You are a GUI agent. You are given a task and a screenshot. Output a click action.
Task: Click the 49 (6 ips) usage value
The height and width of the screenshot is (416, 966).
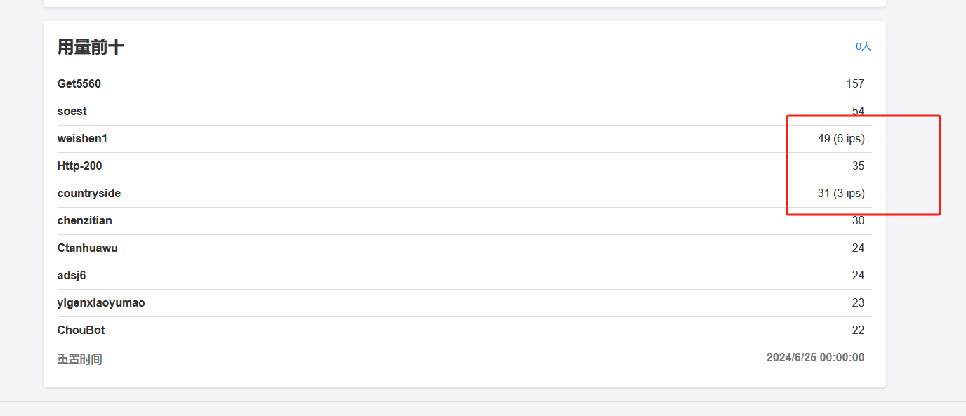841,139
